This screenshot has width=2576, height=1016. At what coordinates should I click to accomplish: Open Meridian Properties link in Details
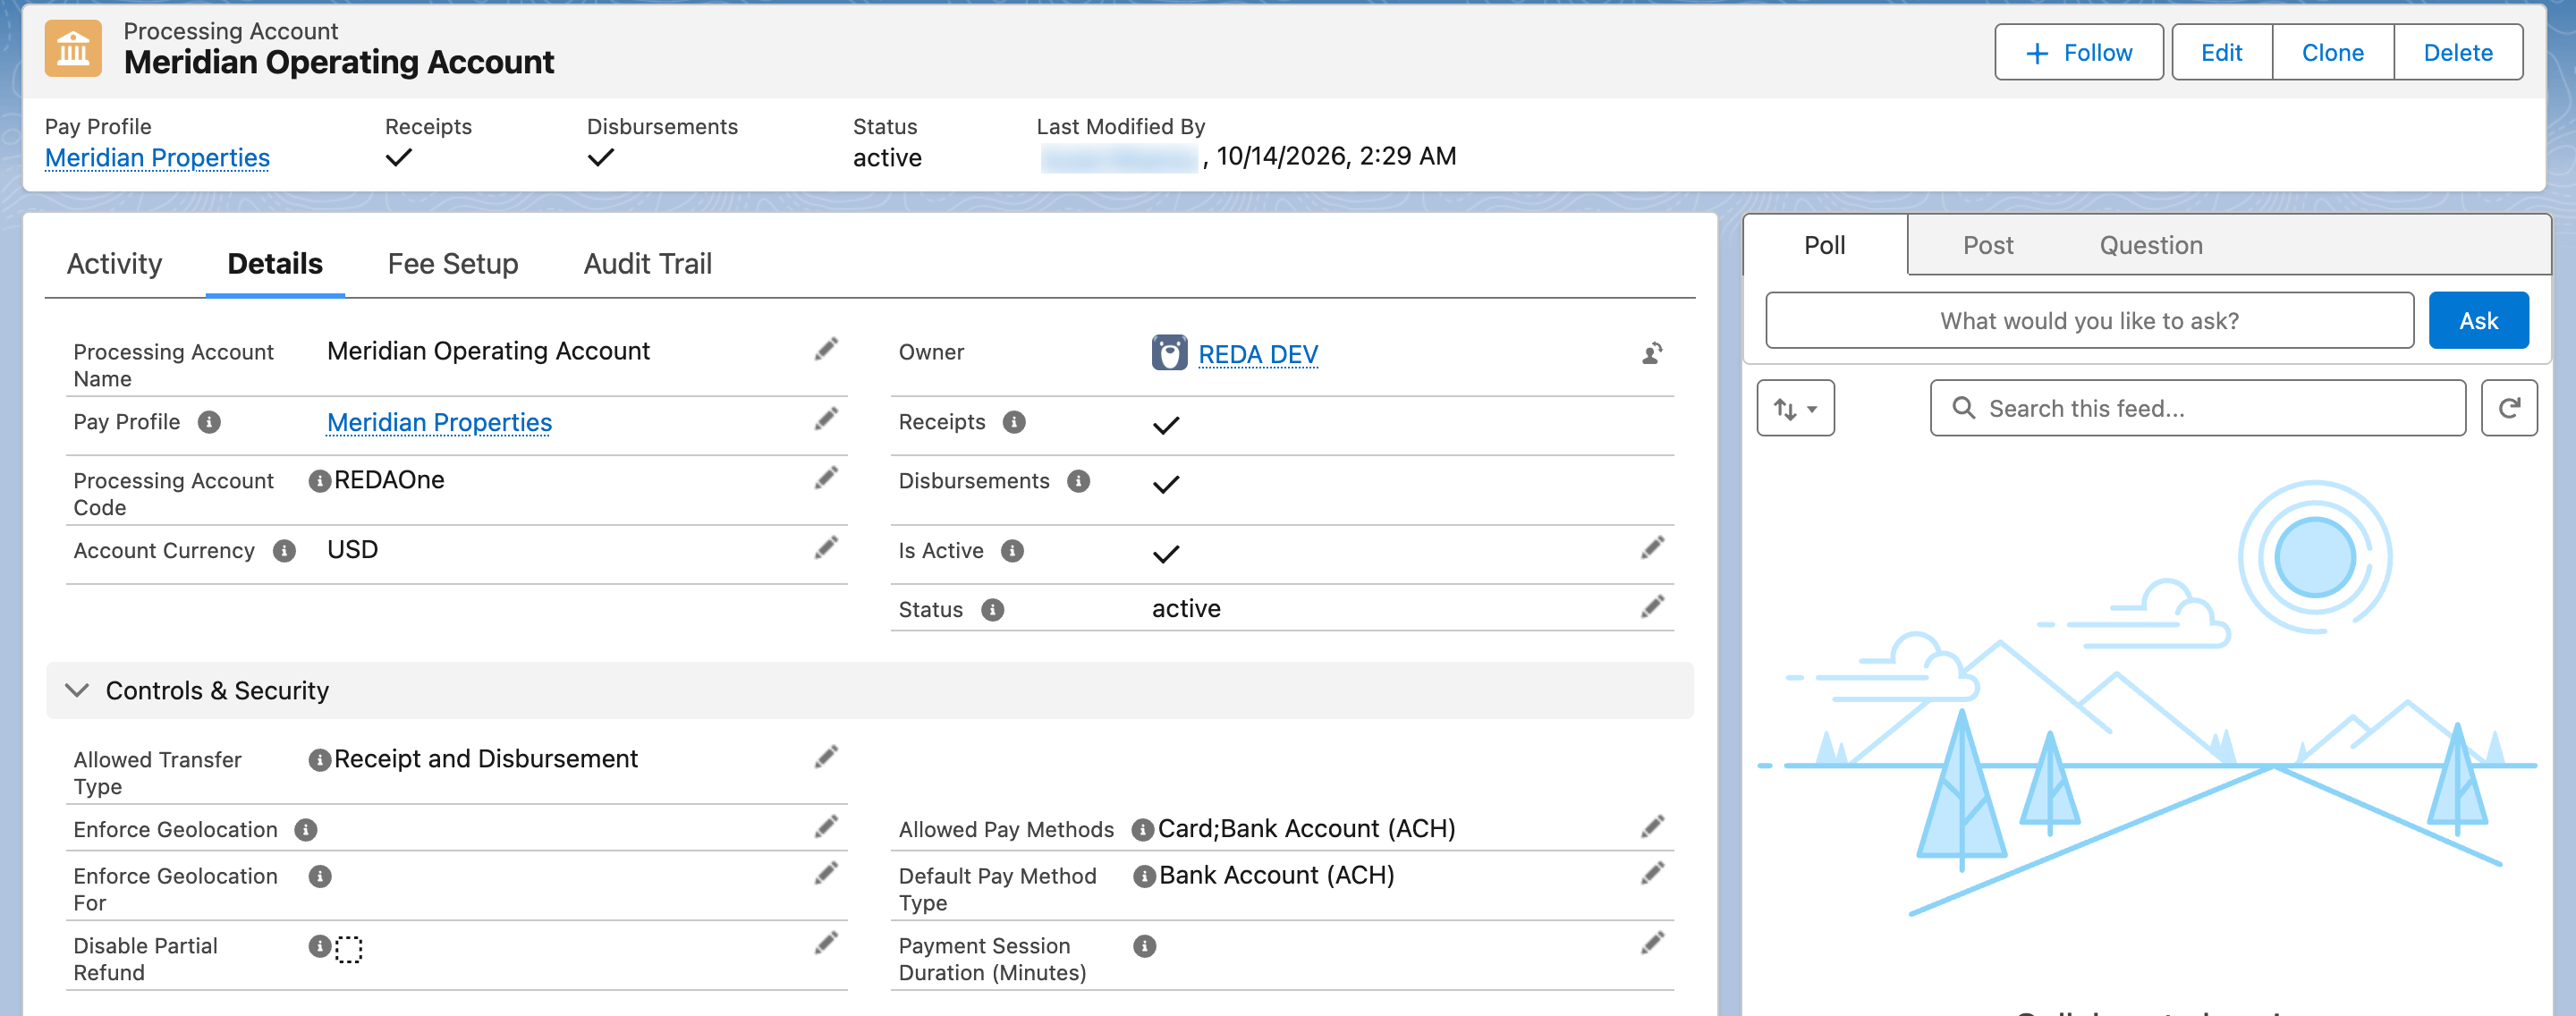[439, 422]
